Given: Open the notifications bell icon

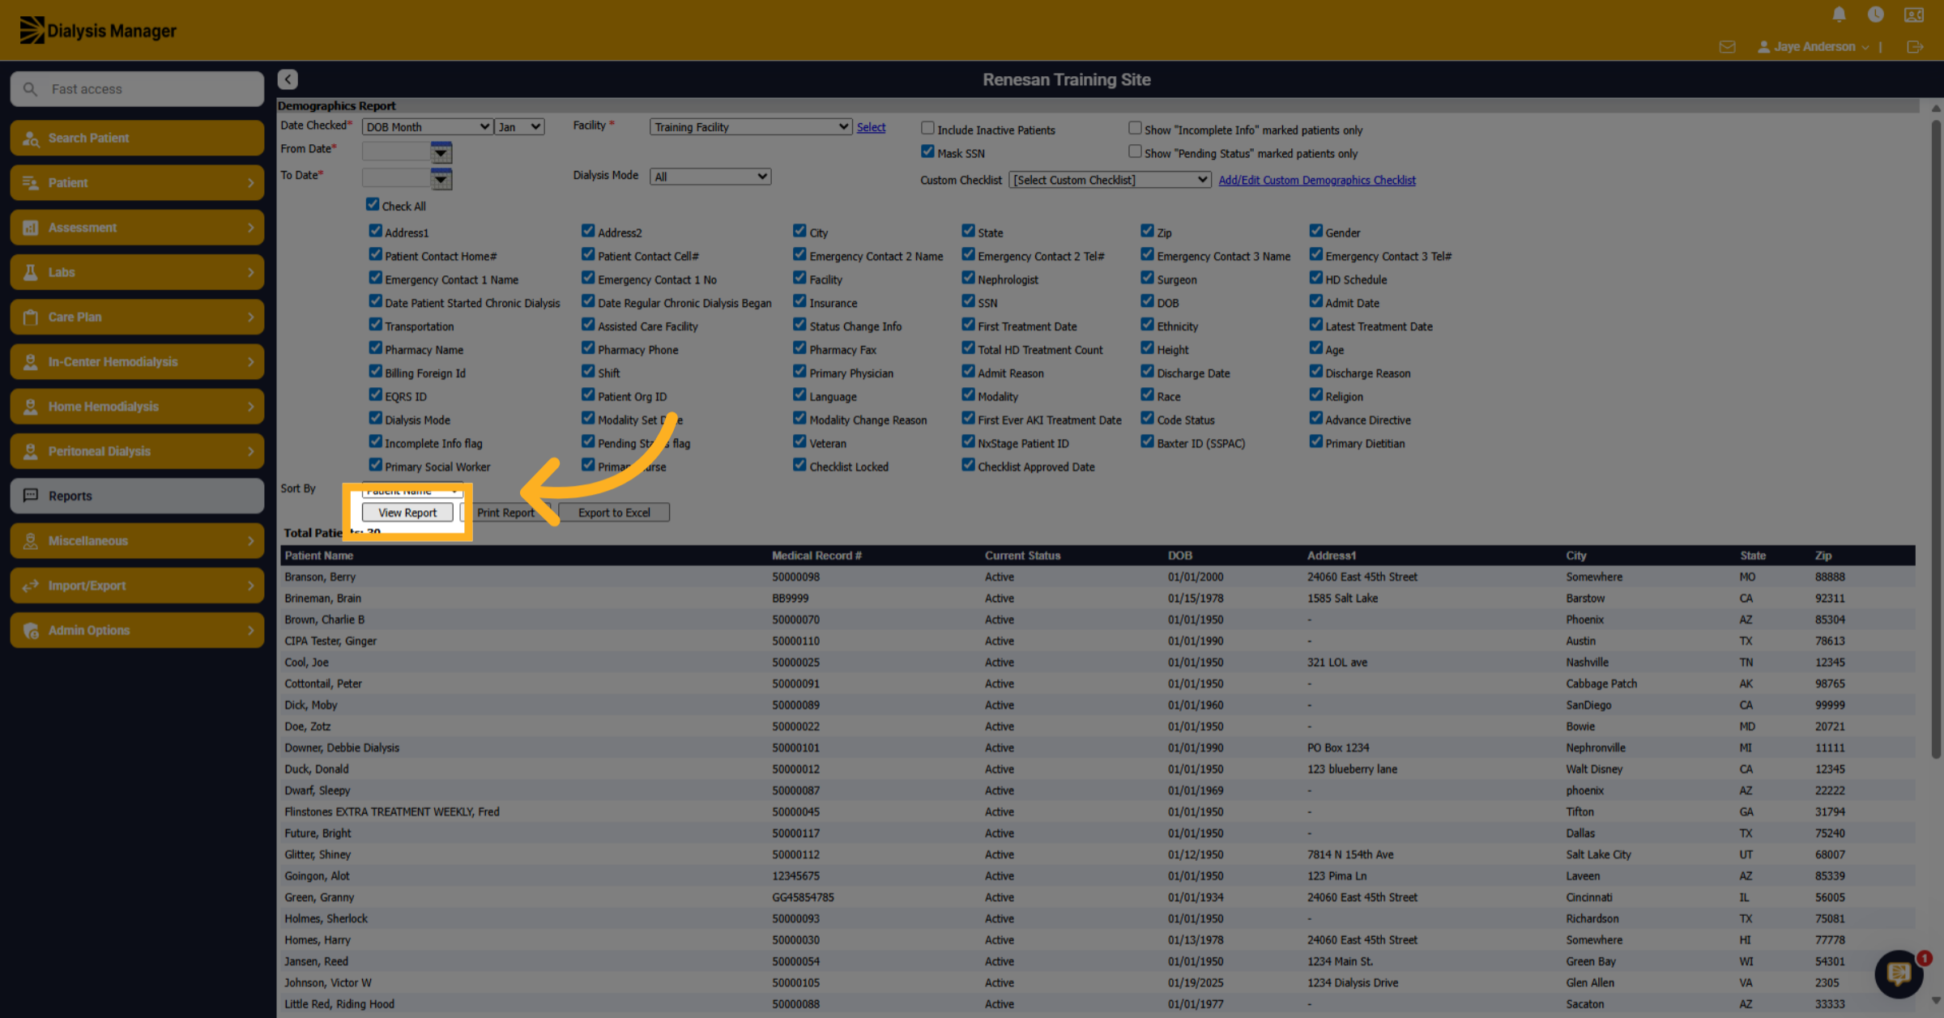Looking at the screenshot, I should point(1839,15).
